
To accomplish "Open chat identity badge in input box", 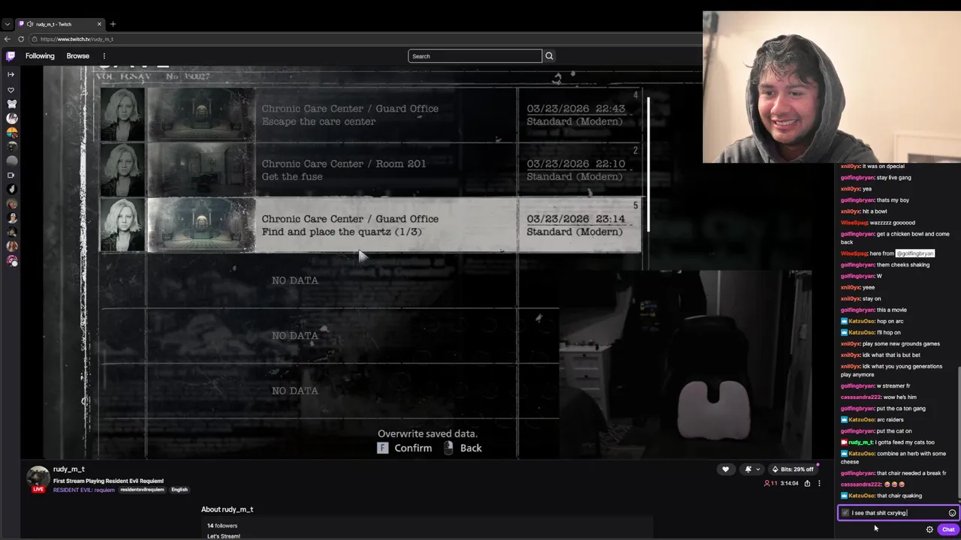I will (845, 513).
